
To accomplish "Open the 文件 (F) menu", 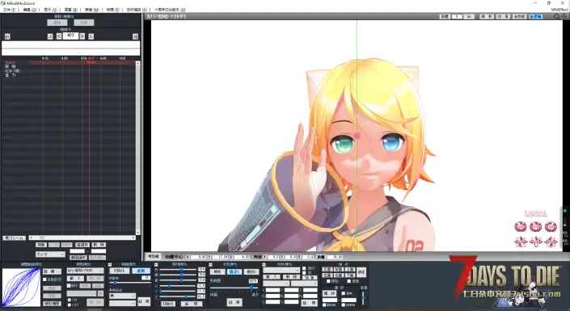I will (x=9, y=10).
